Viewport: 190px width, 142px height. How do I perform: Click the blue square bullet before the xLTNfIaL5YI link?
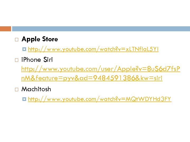(24, 49)
